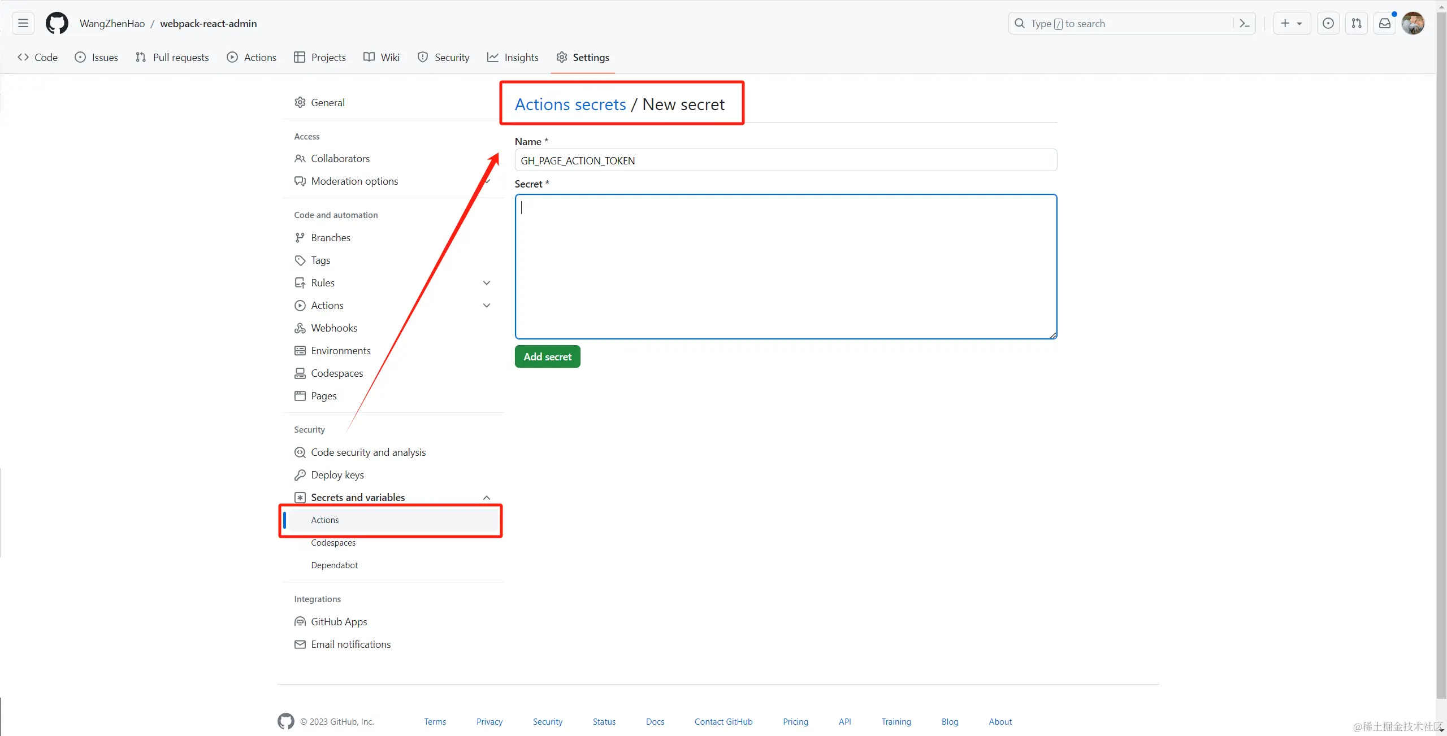
Task: Click the Name input field
Action: (786, 160)
